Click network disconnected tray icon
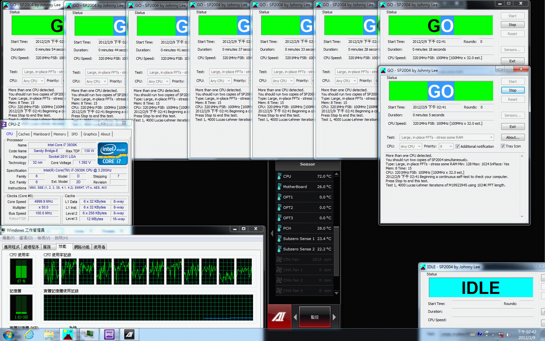Screen dimensions: 545x341 (501, 335)
